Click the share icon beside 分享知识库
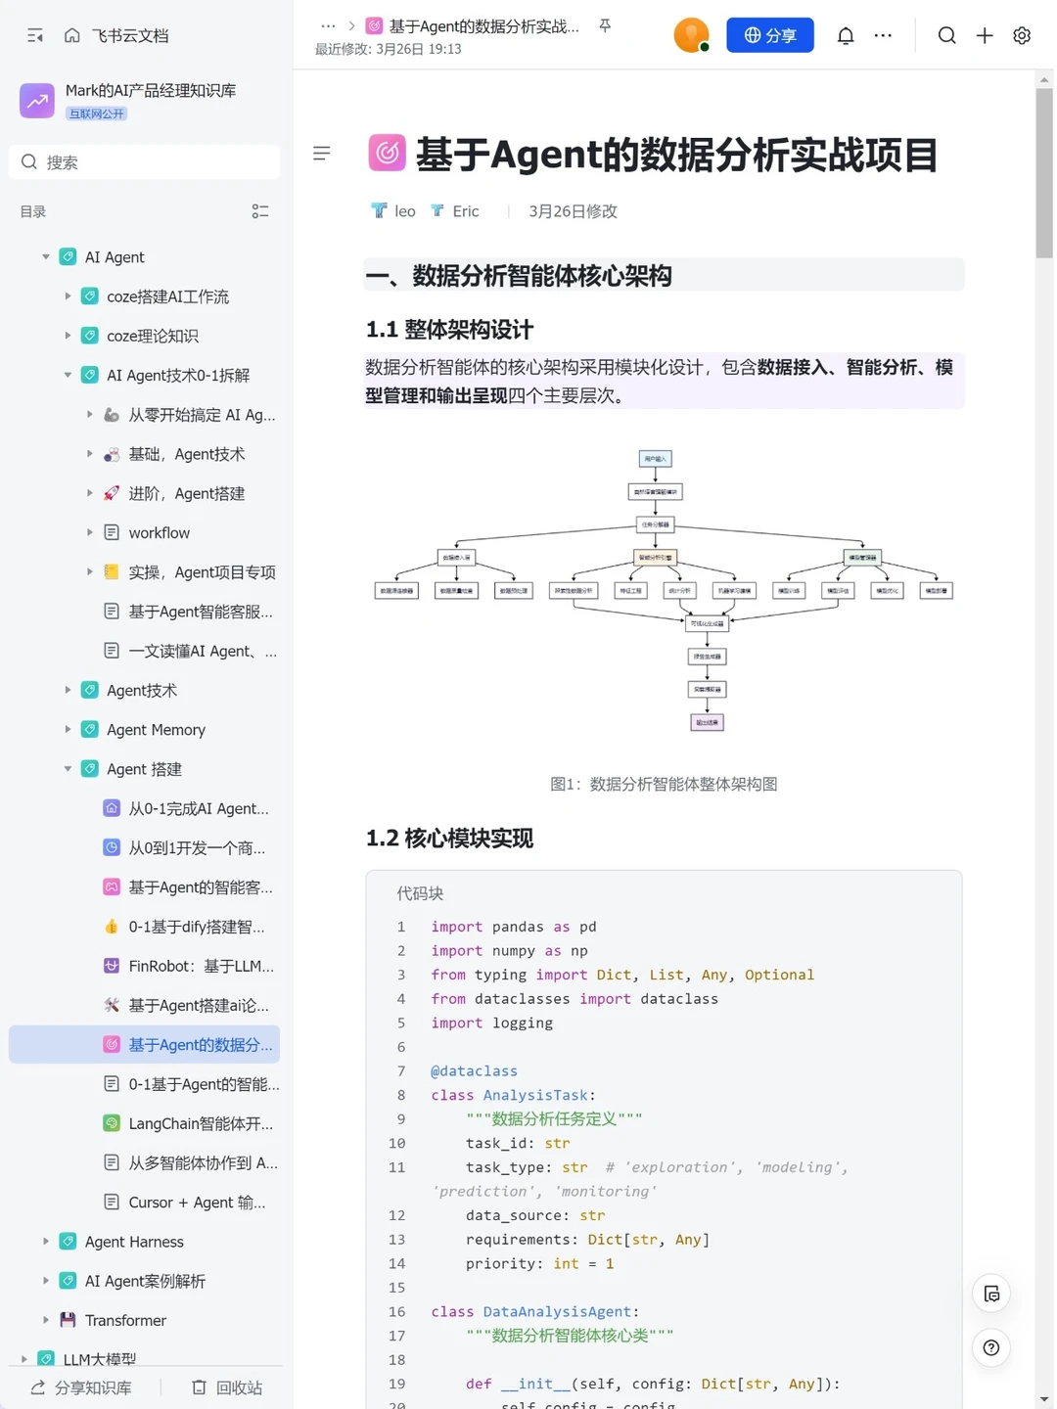The width and height of the screenshot is (1057, 1409). pyautogui.click(x=38, y=1387)
